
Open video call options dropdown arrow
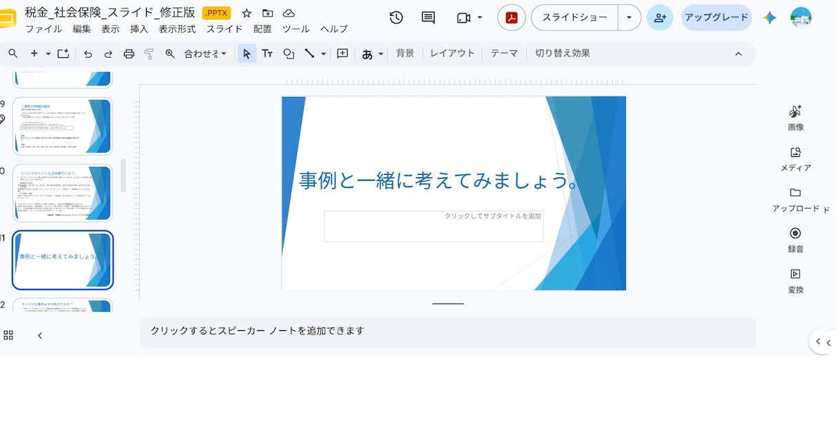(x=480, y=18)
